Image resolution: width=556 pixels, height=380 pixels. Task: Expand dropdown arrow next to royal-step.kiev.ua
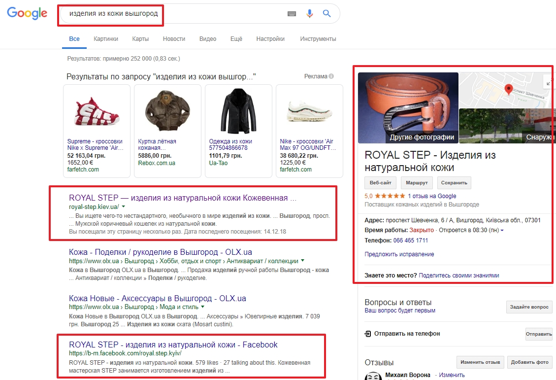tap(124, 207)
